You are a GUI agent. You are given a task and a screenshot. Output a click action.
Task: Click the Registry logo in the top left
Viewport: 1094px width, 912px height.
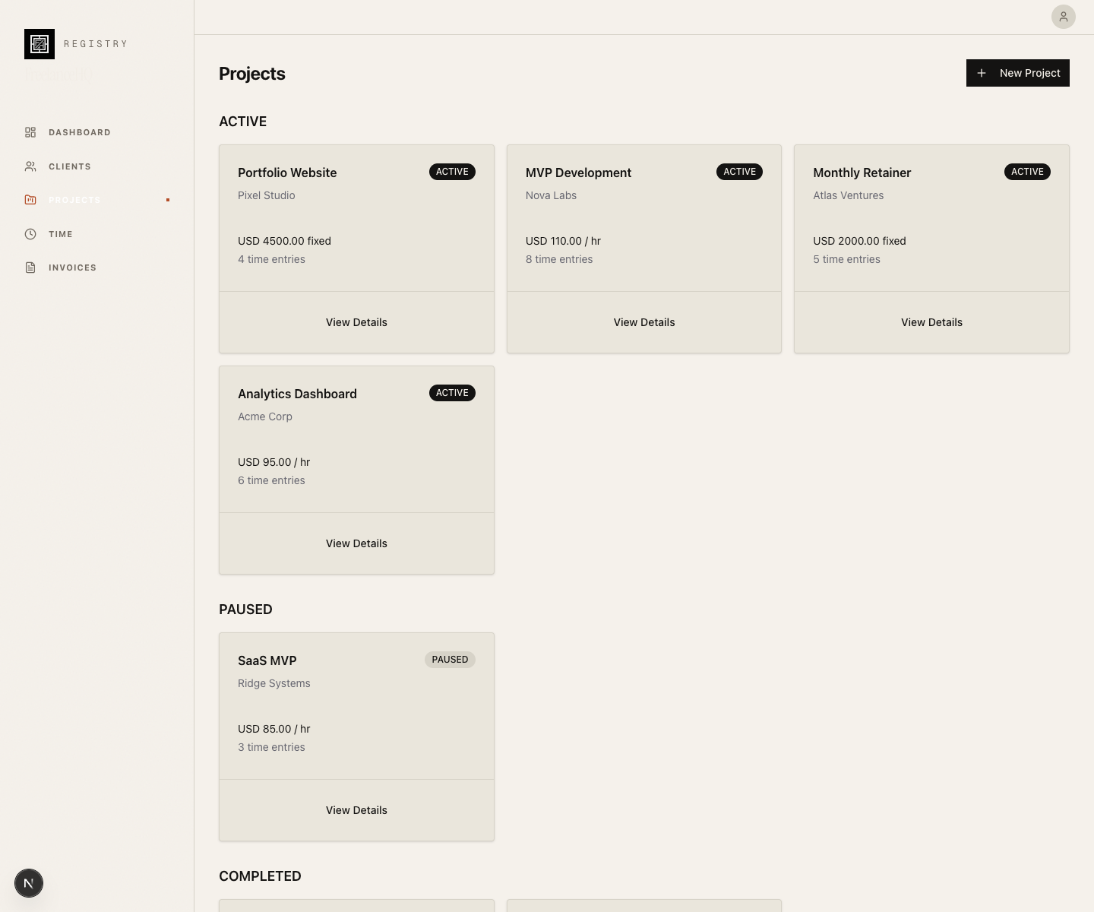[x=40, y=44]
